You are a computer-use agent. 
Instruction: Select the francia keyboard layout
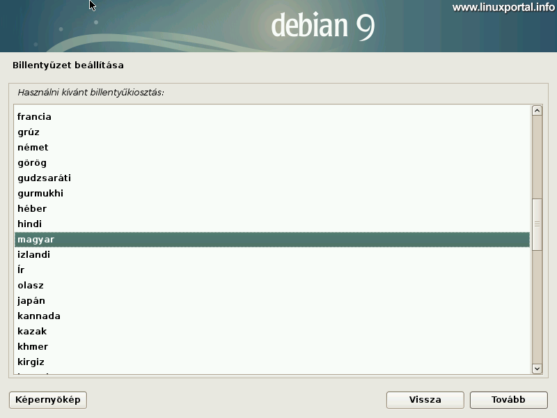tap(272, 117)
